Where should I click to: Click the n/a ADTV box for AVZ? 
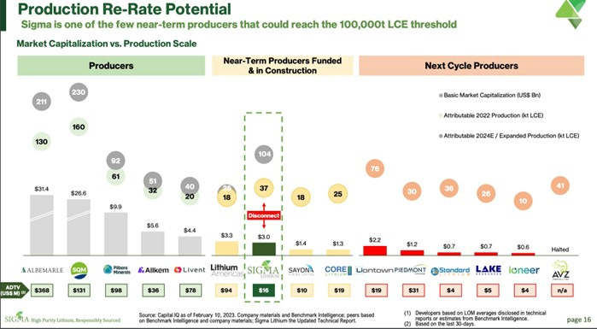click(562, 291)
